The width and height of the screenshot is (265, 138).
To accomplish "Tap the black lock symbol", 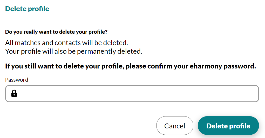I will point(14,93).
